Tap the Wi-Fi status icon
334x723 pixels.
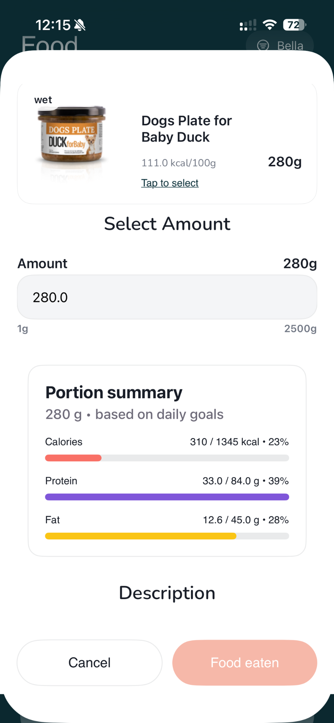coord(269,25)
